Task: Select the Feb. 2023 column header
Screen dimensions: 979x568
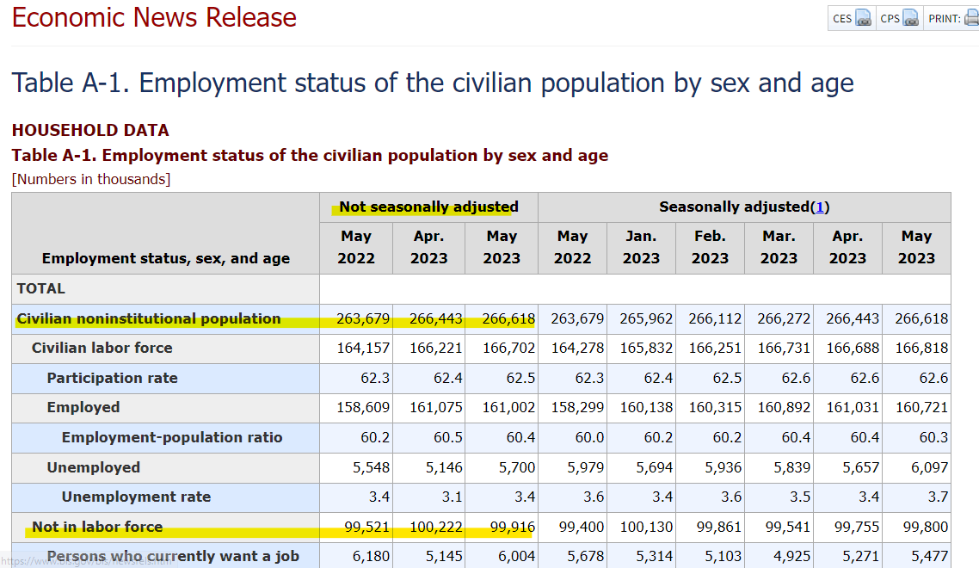Action: pyautogui.click(x=710, y=248)
